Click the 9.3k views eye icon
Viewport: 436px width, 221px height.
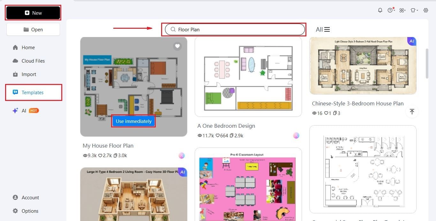coord(85,156)
